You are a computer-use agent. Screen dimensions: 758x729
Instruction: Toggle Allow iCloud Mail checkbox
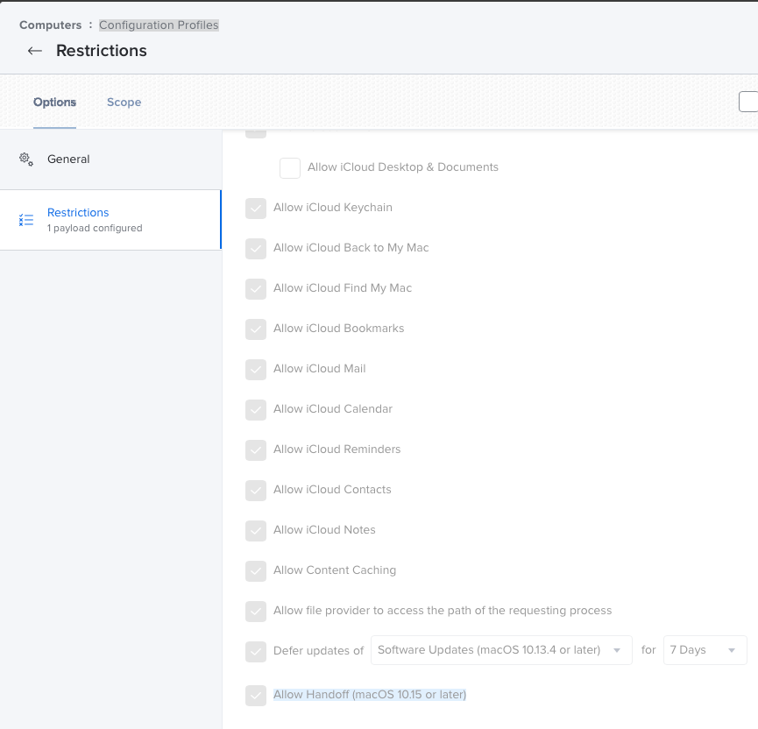[256, 370]
